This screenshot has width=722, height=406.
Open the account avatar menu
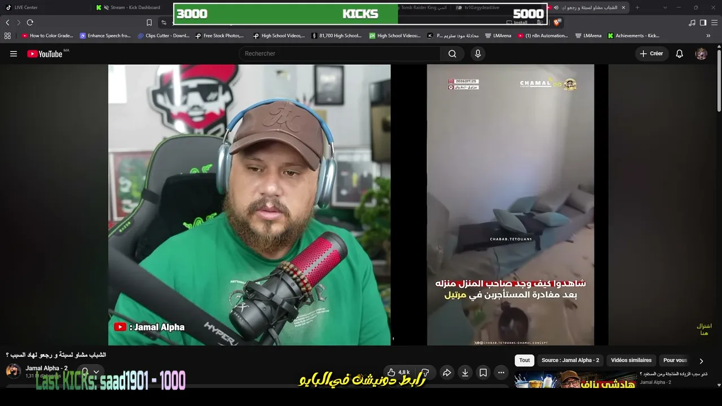tap(701, 54)
